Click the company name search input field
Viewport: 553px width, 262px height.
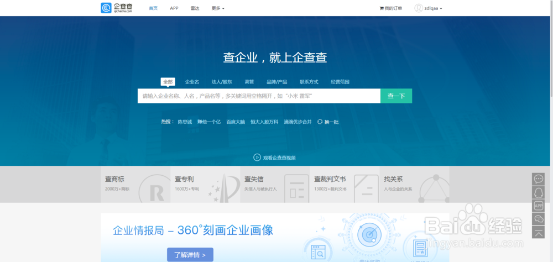coord(259,96)
